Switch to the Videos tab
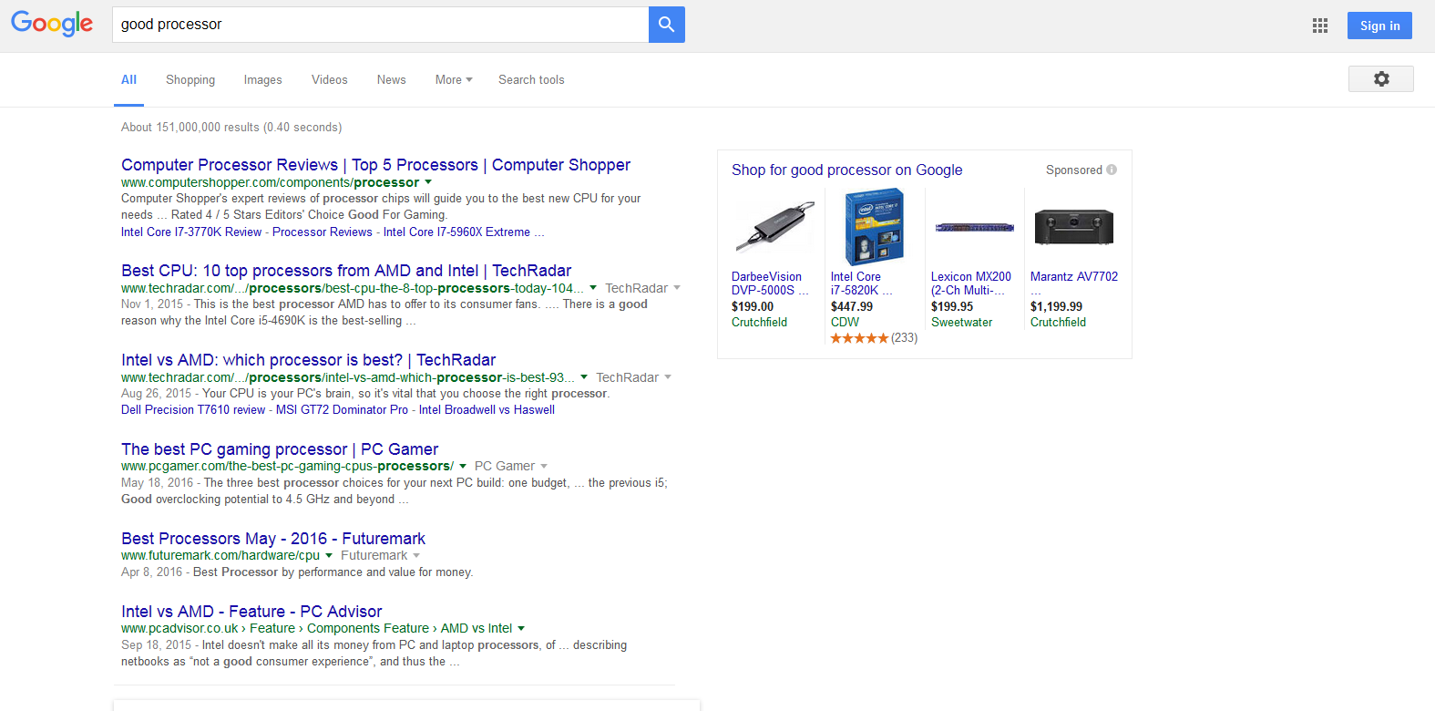 pos(329,79)
